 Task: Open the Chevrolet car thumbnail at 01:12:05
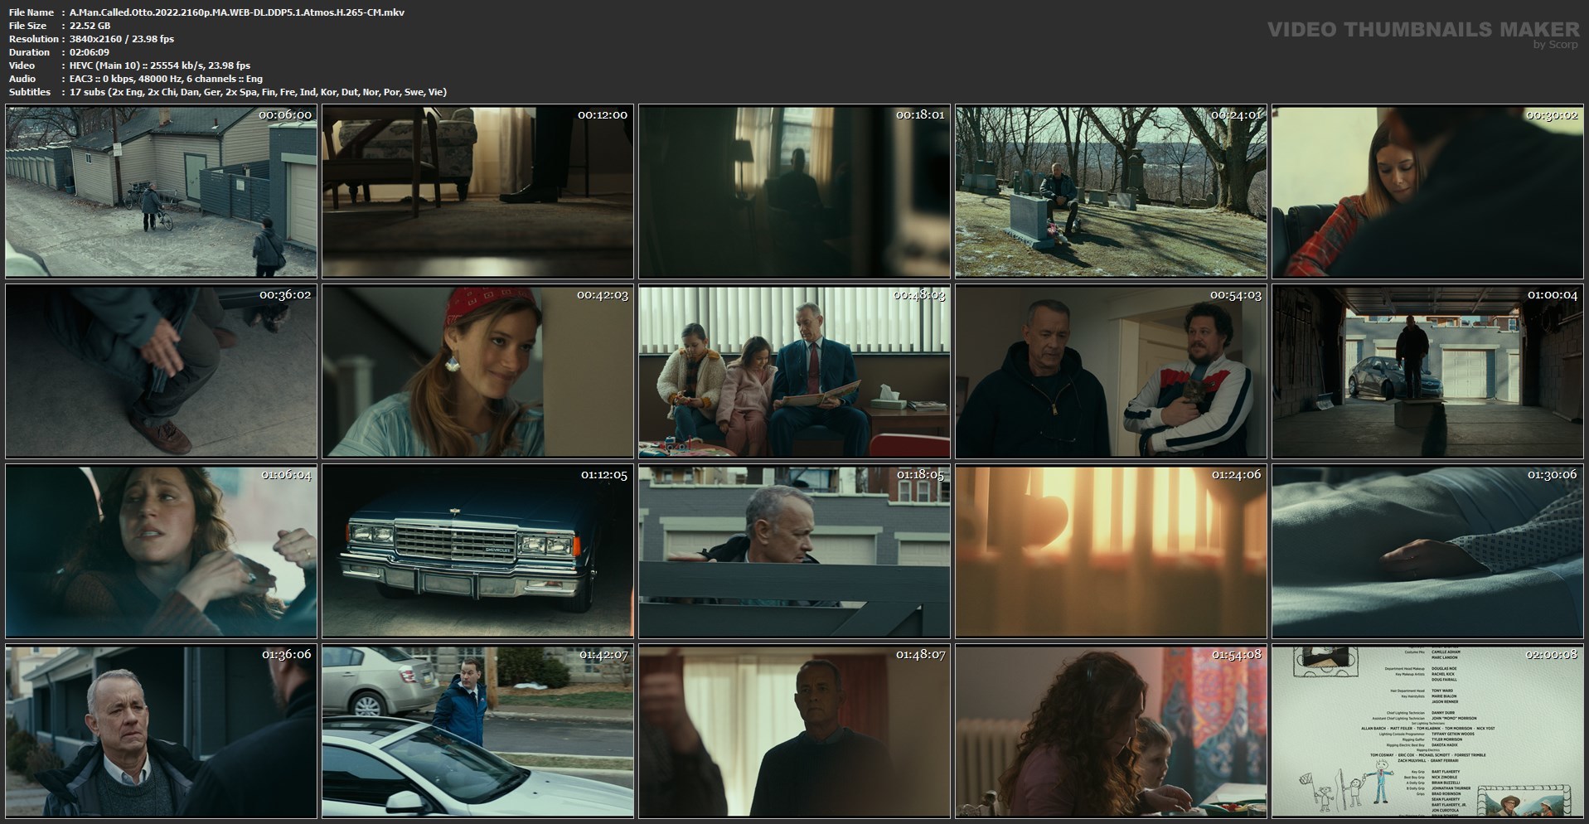pos(477,551)
